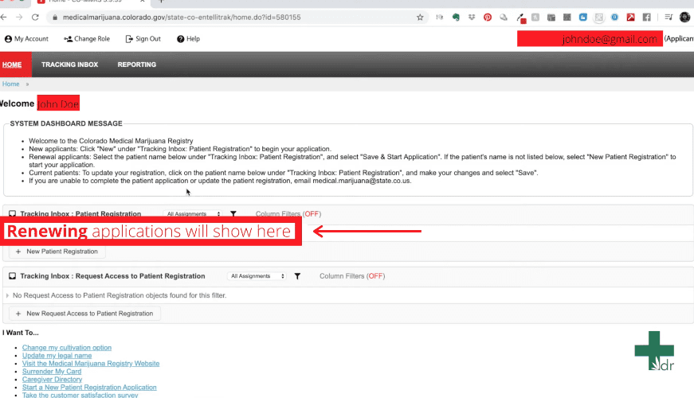Click plus icon of New Request Access
The image size is (694, 398).
18,314
